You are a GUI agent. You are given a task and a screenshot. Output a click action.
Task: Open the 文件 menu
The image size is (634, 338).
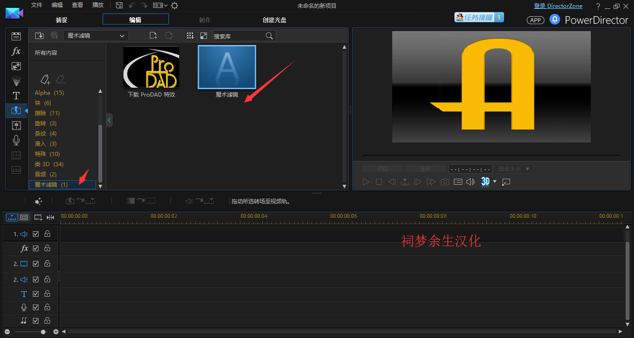(37, 5)
